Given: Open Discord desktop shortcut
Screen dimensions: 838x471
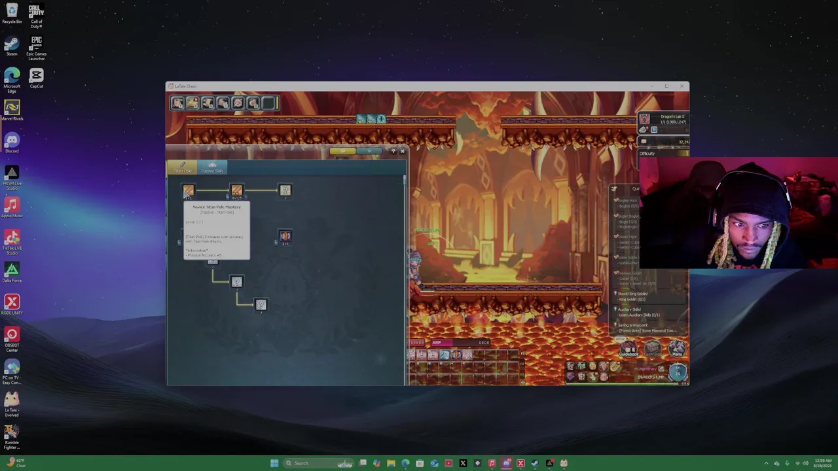Looking at the screenshot, I should point(12,143).
